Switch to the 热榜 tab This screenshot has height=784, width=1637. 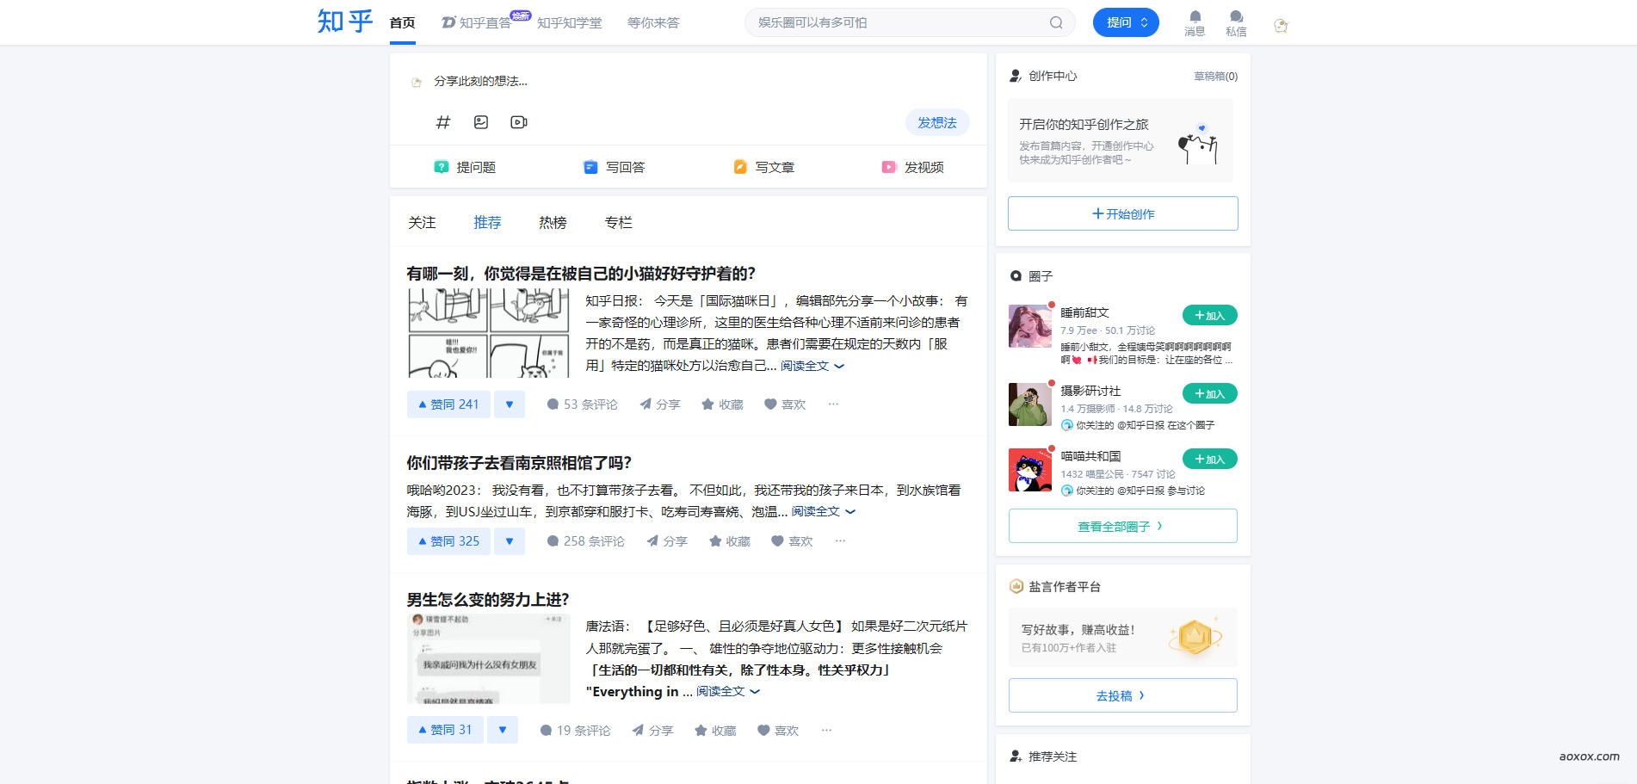pyautogui.click(x=552, y=222)
